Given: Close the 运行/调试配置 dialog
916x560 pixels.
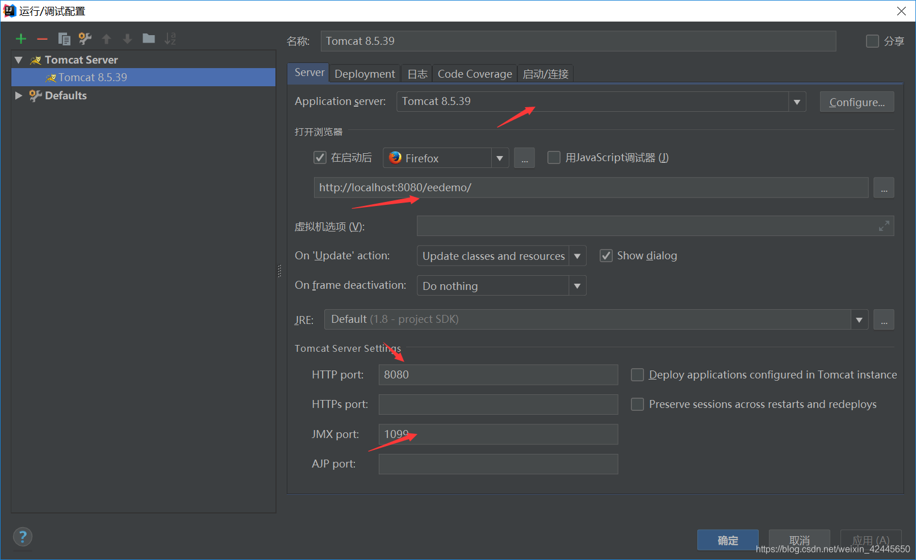Looking at the screenshot, I should (901, 11).
